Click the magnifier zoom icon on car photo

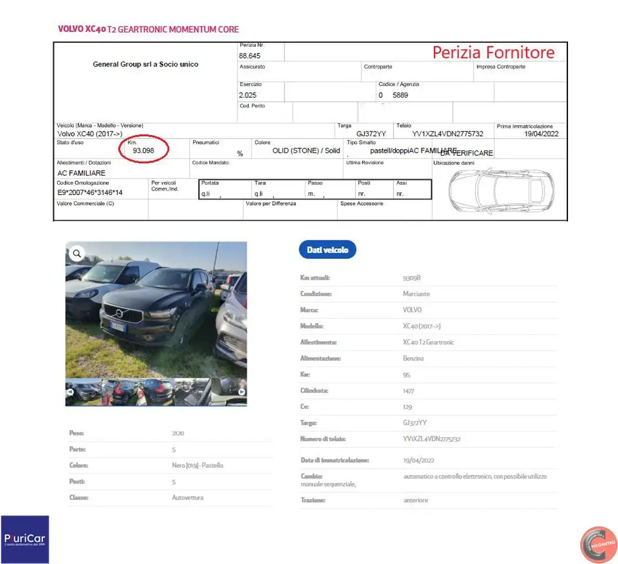(x=77, y=253)
